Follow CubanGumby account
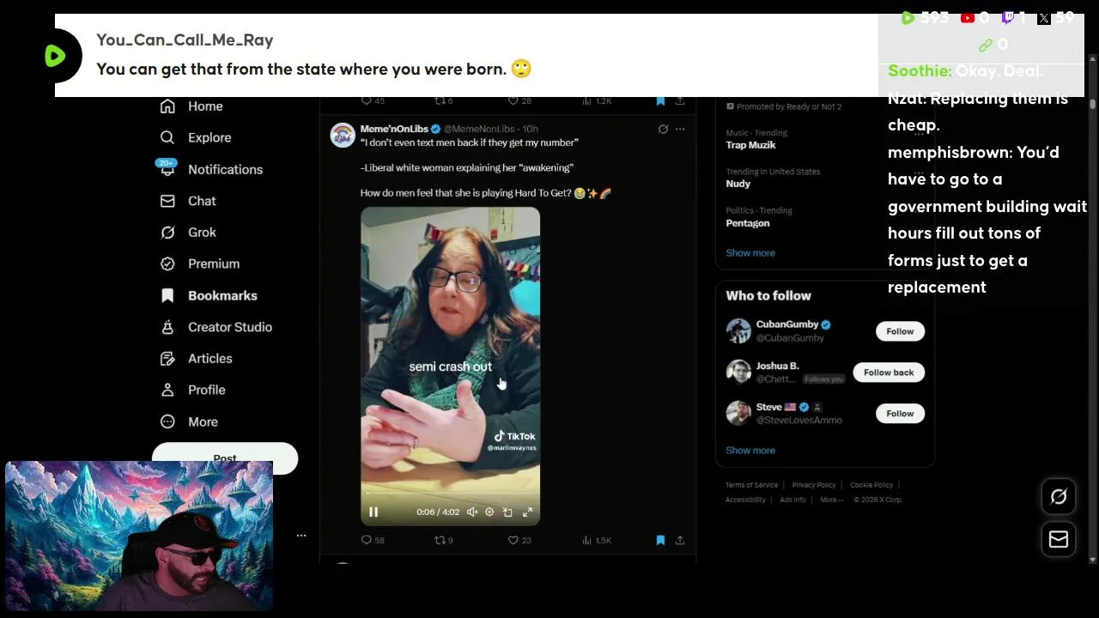1099x618 pixels. (x=900, y=331)
